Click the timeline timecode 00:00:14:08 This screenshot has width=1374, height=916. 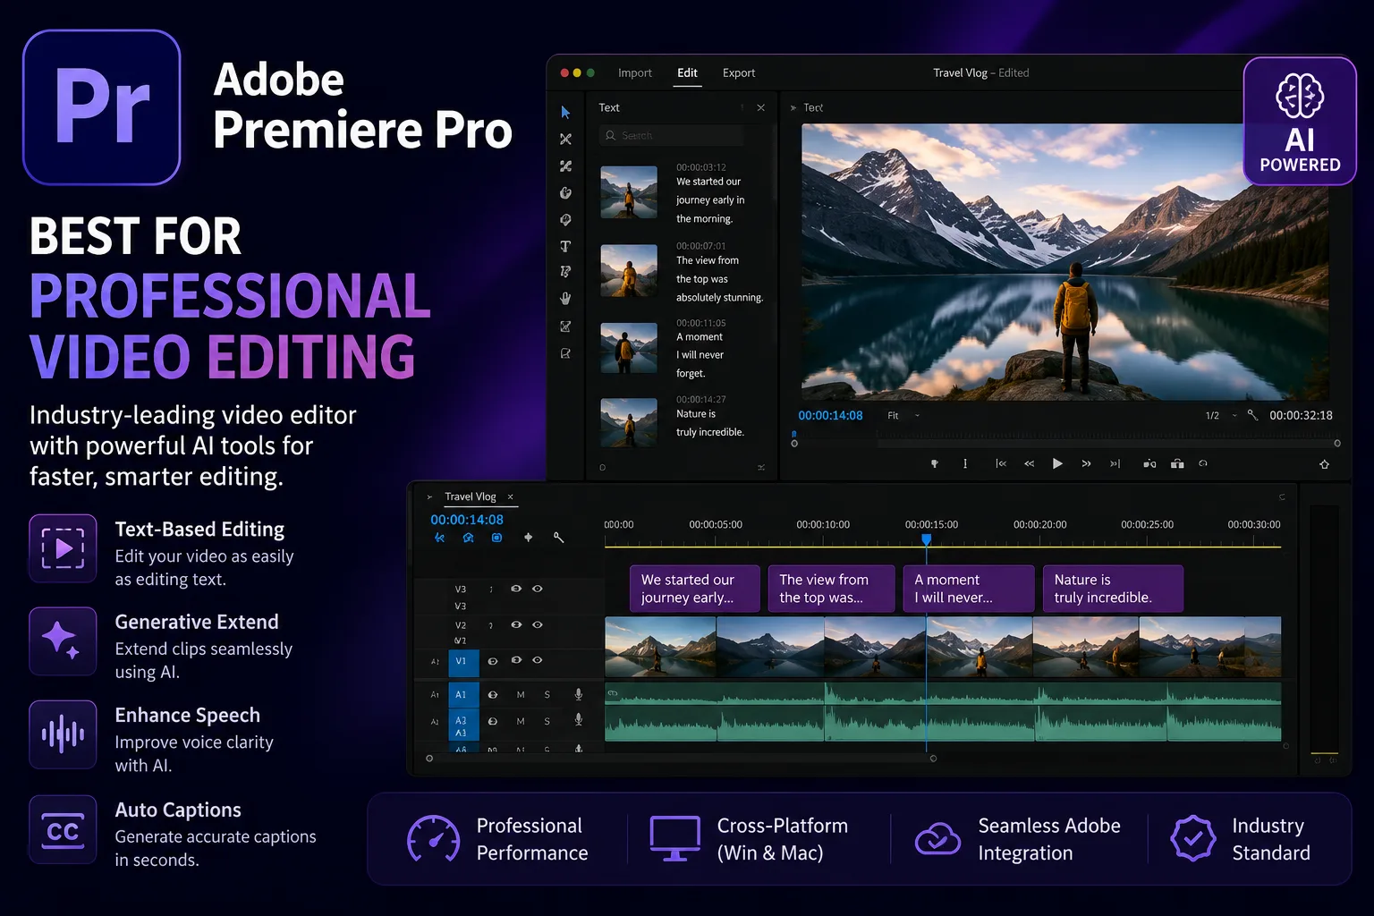click(467, 520)
